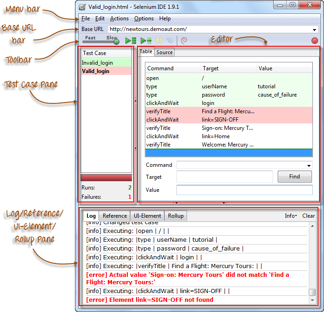Click Play entire test suite icon
This screenshot has height=312, width=324.
pyautogui.click(x=131, y=41)
